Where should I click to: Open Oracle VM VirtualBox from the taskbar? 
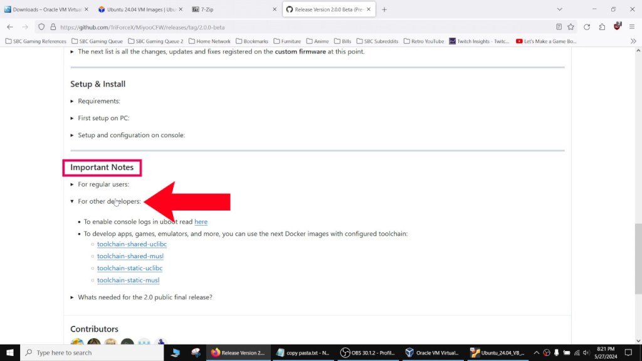[433, 352]
